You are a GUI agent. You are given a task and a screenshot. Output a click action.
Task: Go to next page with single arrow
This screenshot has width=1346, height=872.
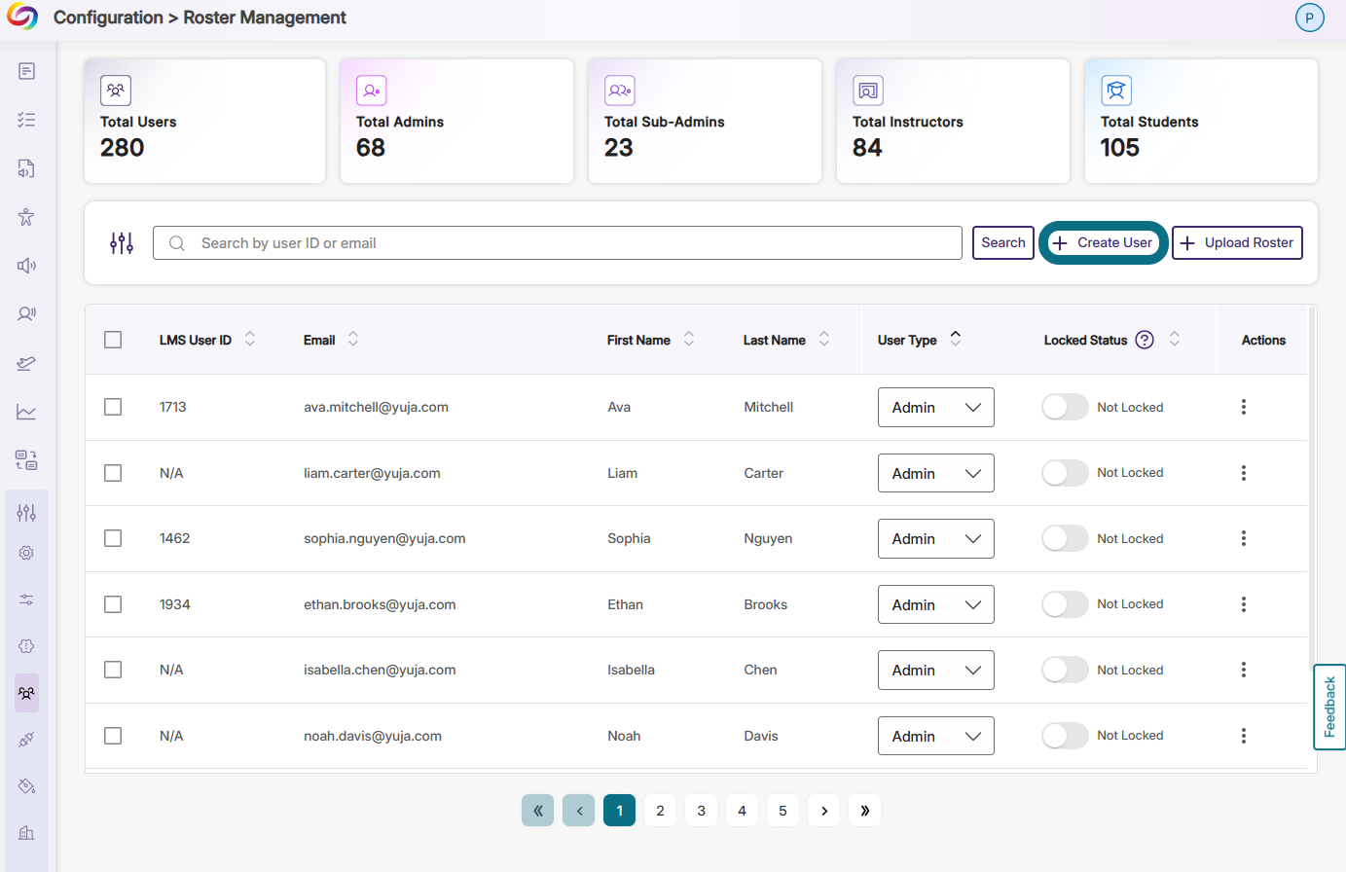tap(824, 811)
